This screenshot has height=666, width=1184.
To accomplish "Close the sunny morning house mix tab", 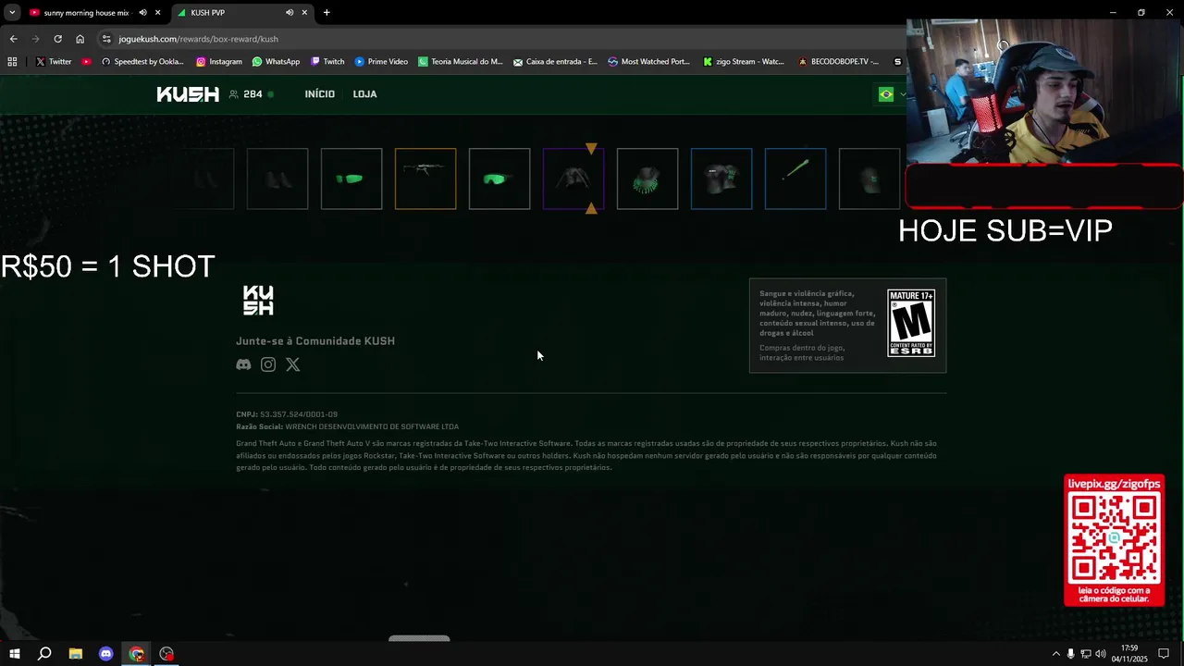I will click(158, 13).
